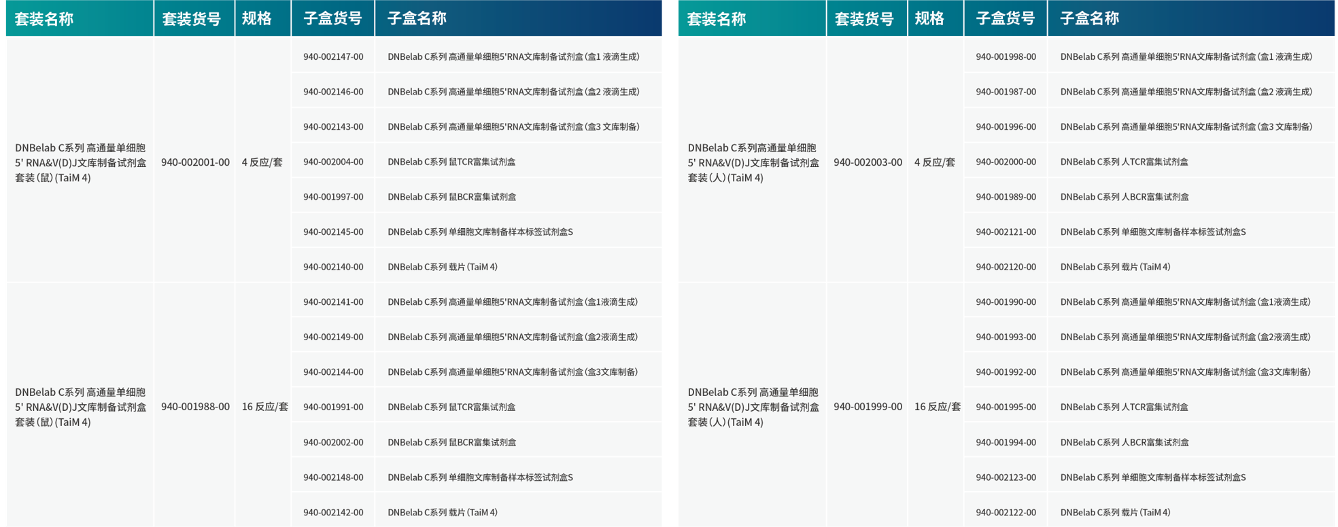Viewport: 1338px width, 527px height.
Task: Click sub-box code 940-002144-00
Action: (x=333, y=372)
